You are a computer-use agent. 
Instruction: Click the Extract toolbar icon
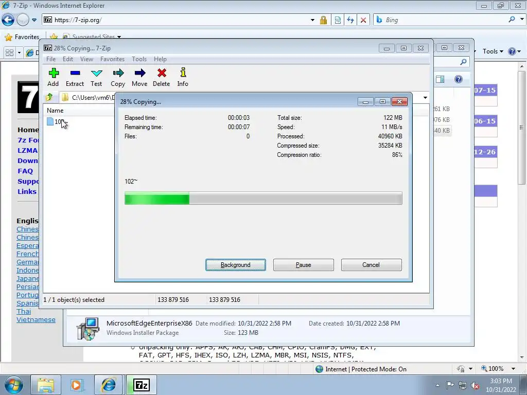[x=75, y=78]
